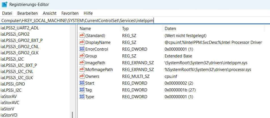The height and width of the screenshot is (118, 270).
Task: Click the ErrorControl DWORD value icon
Action: pyautogui.click(x=82, y=49)
